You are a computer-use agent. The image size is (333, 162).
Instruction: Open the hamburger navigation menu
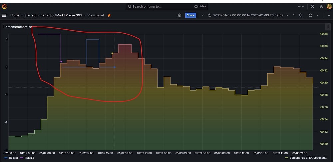(x=4, y=15)
